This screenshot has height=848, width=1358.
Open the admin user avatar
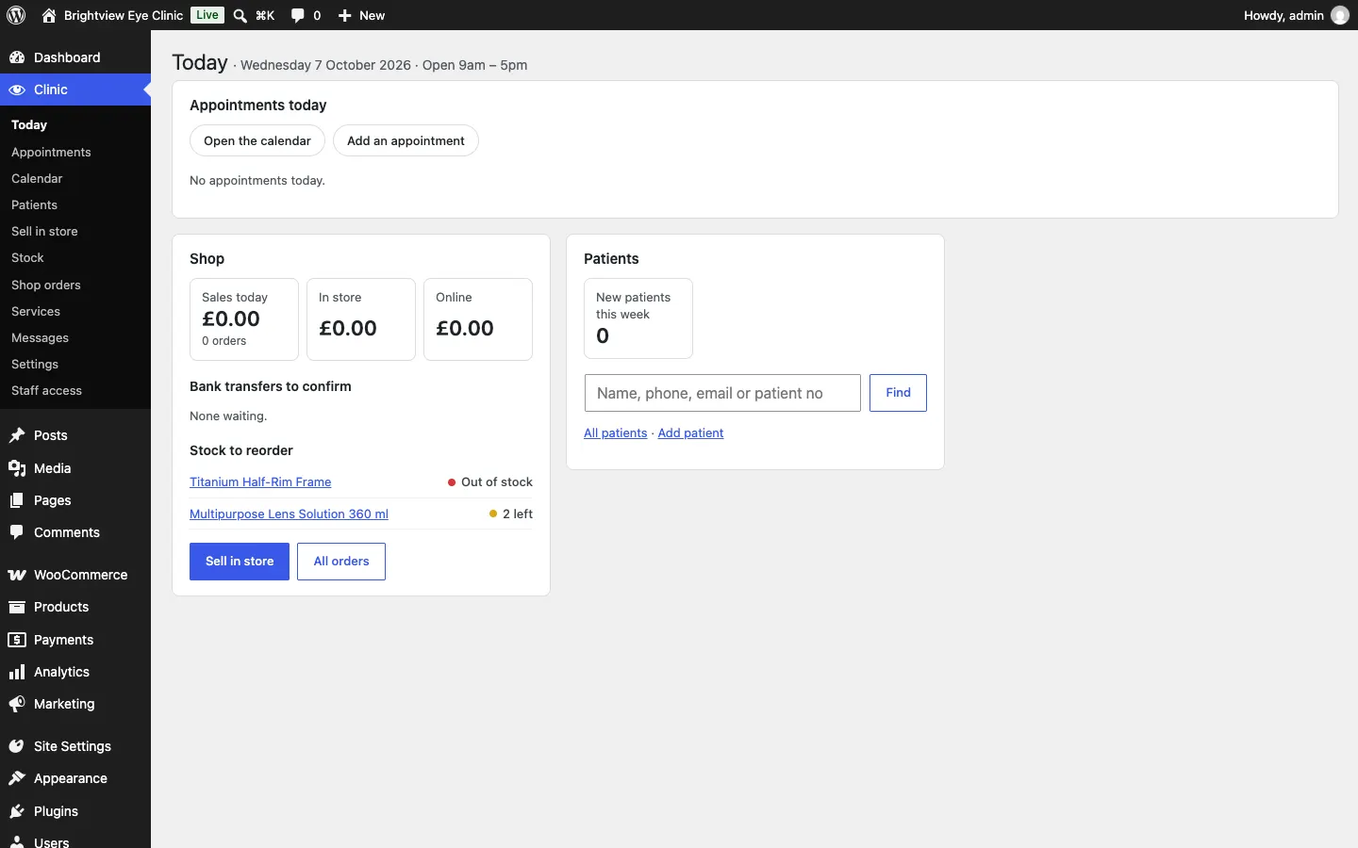(1340, 15)
